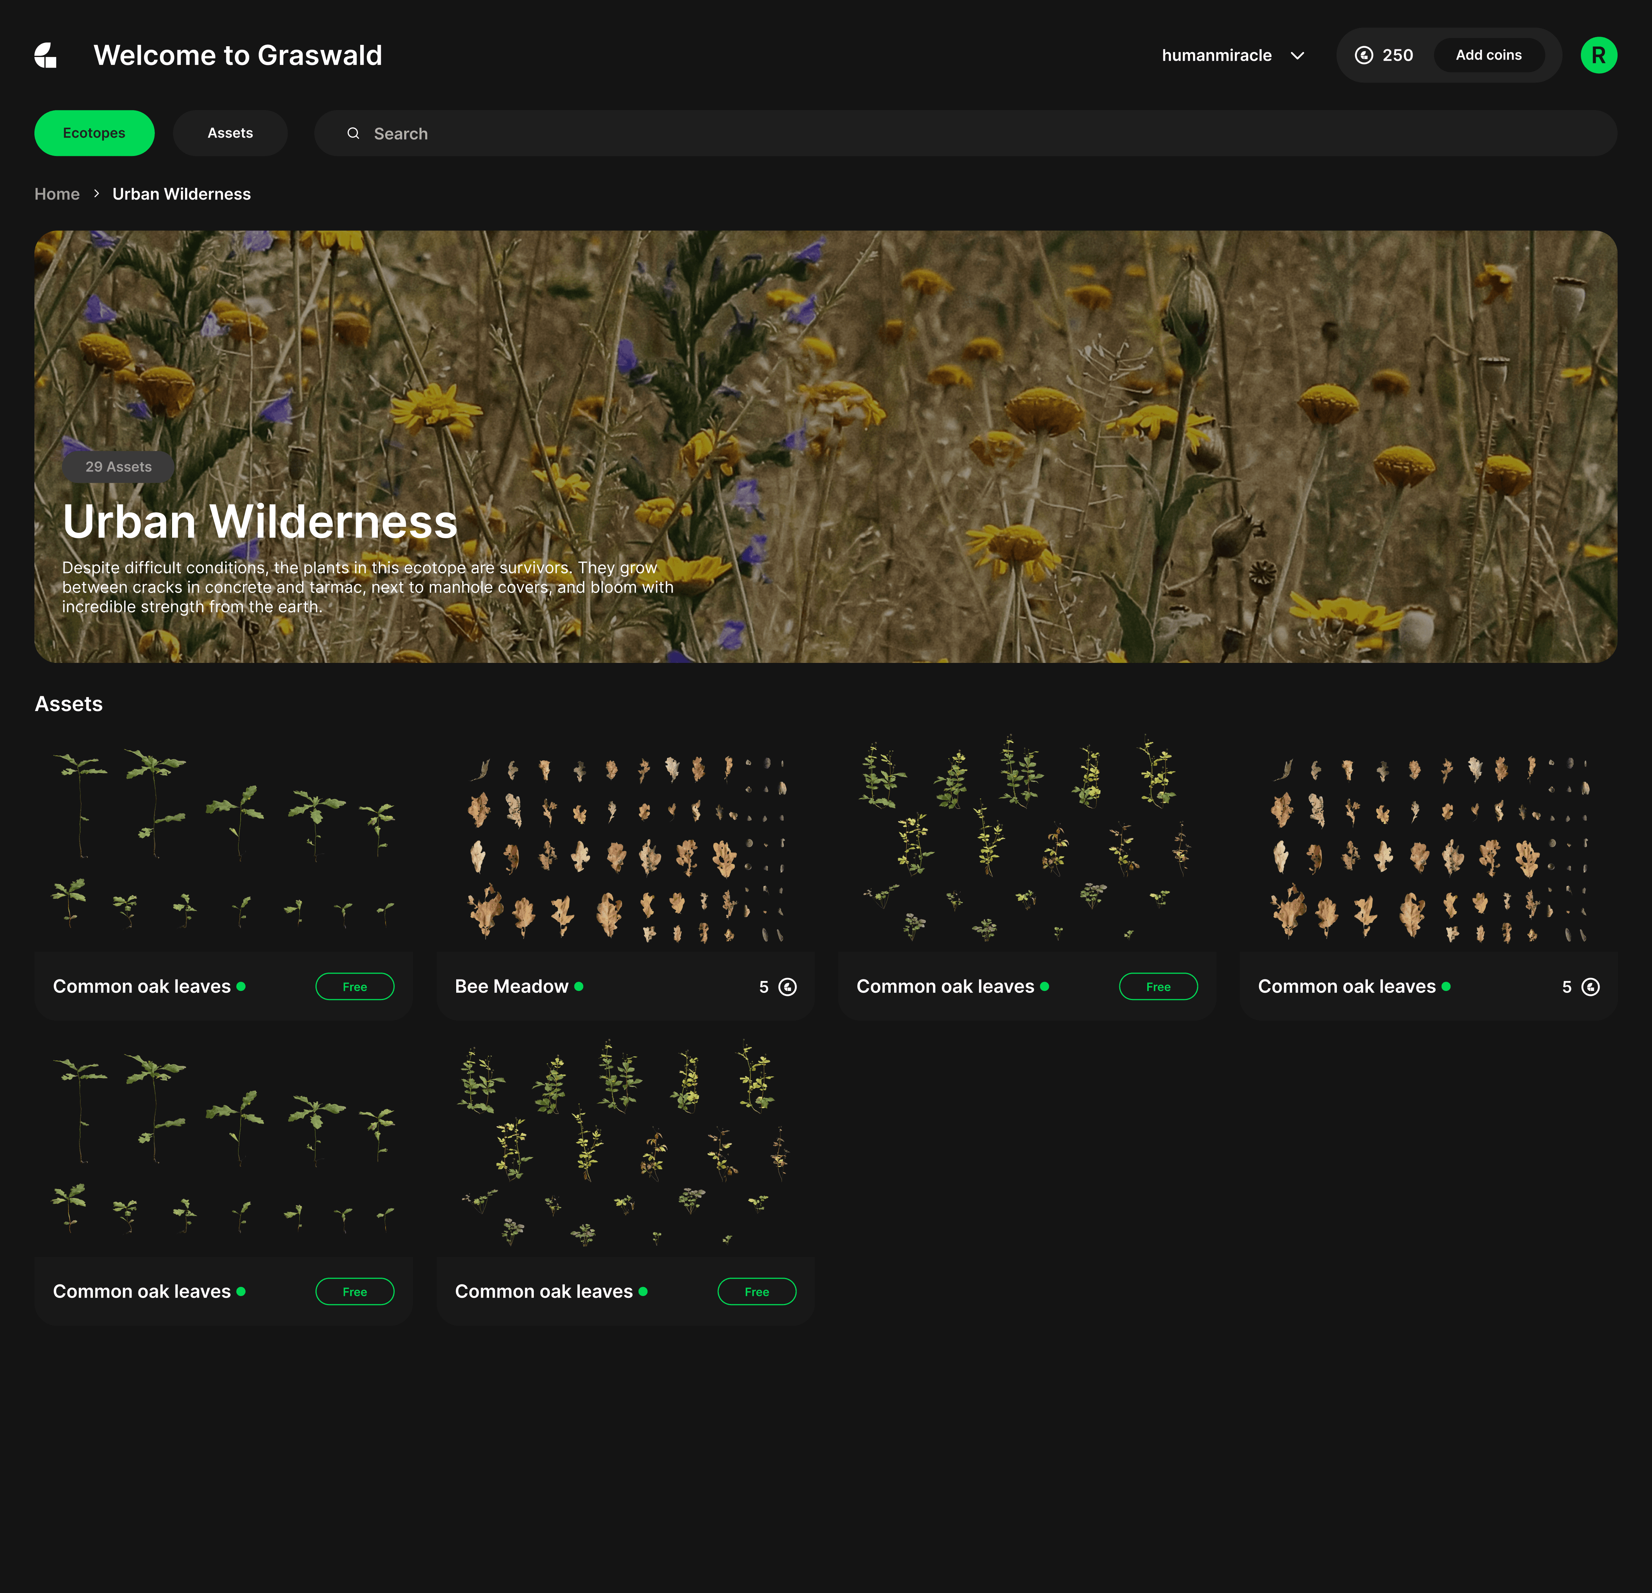Image resolution: width=1652 pixels, height=1593 pixels.
Task: Click coin icon on fourth asset card
Action: tap(1590, 986)
